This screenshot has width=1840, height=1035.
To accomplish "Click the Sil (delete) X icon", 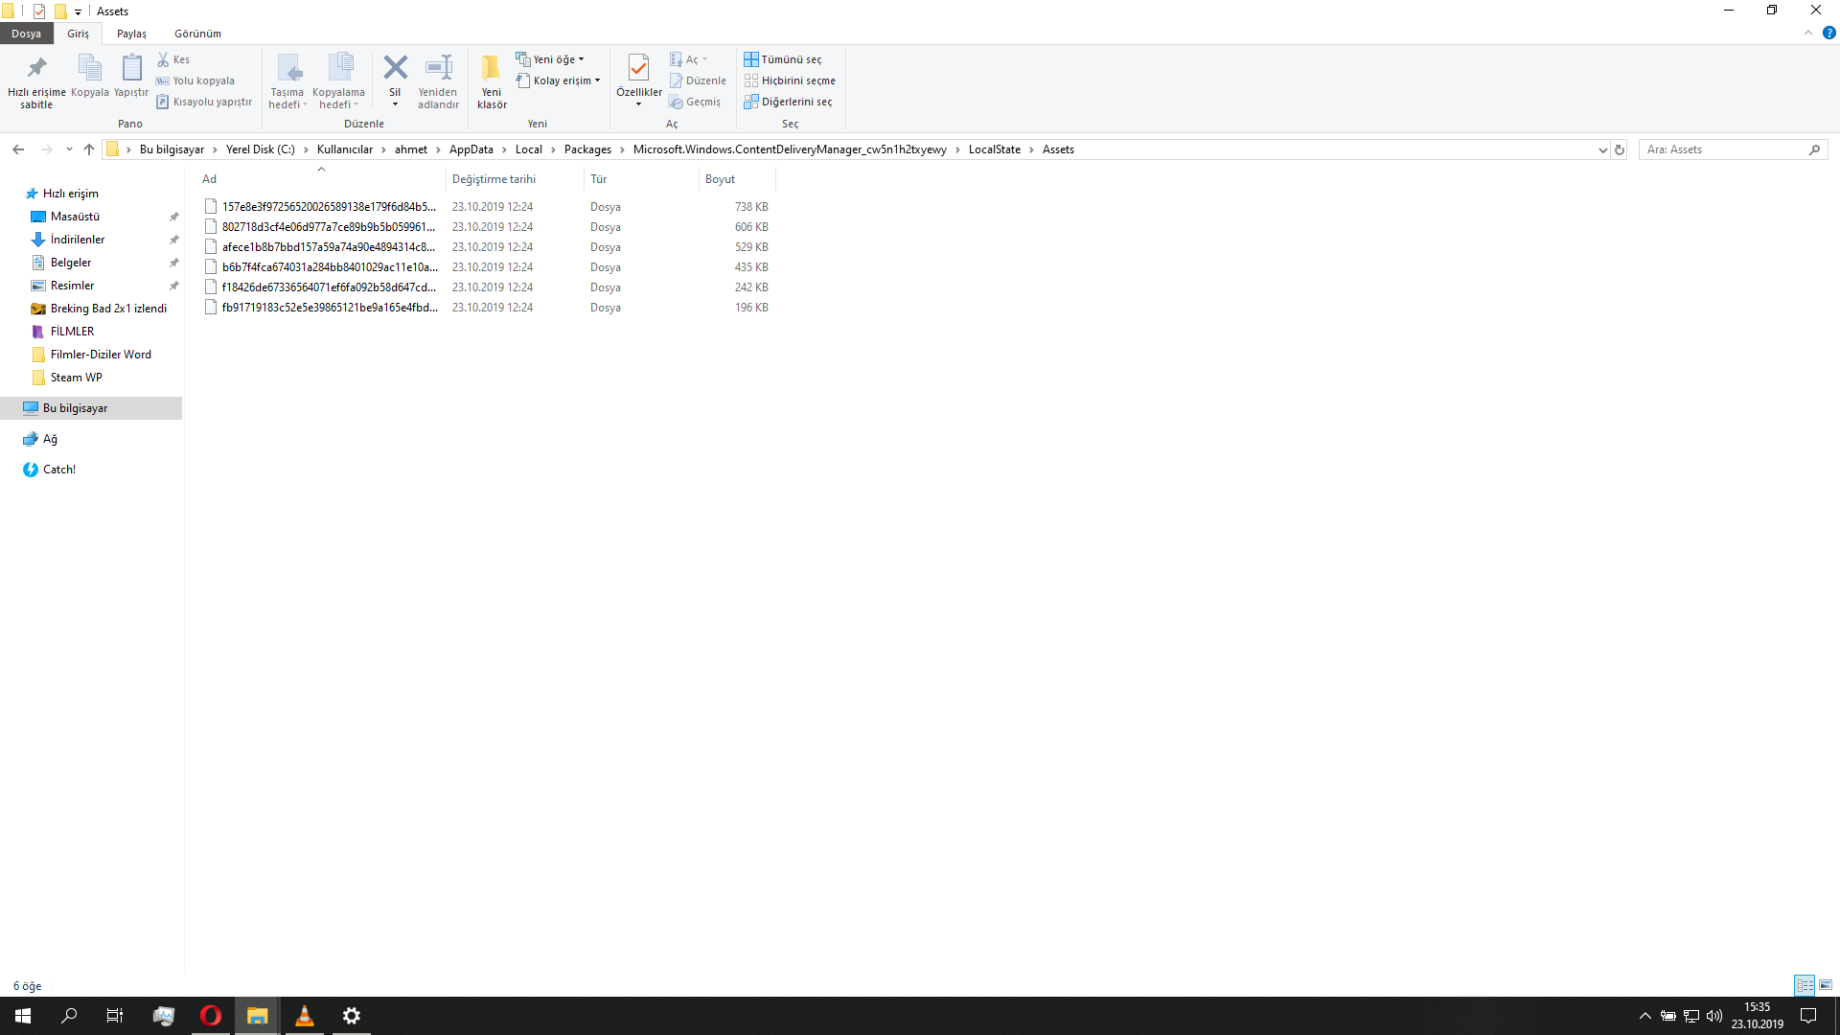I will pos(395,68).
